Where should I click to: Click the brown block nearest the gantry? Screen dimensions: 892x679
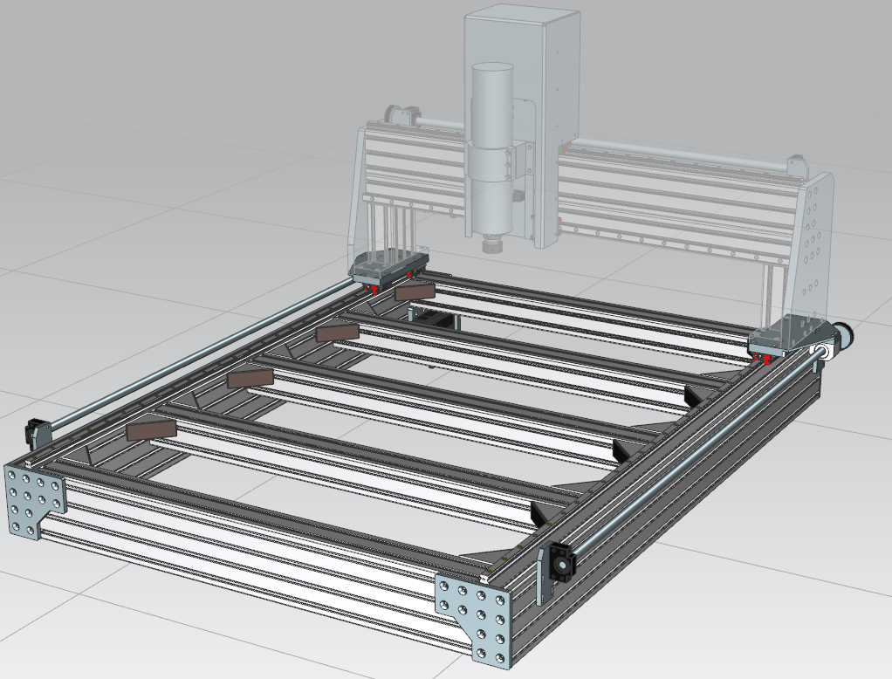point(414,292)
